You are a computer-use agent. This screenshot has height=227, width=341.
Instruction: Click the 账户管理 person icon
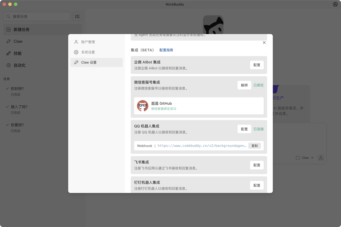76,42
